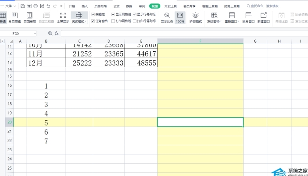Click the 新建窗口 new window button
Screen dimensions: 308x176
pos(264,17)
